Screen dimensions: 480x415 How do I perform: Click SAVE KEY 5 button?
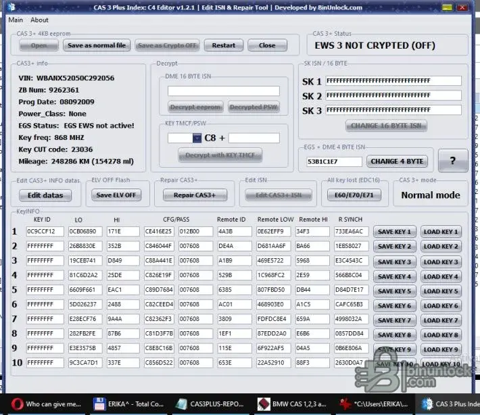coord(394,291)
